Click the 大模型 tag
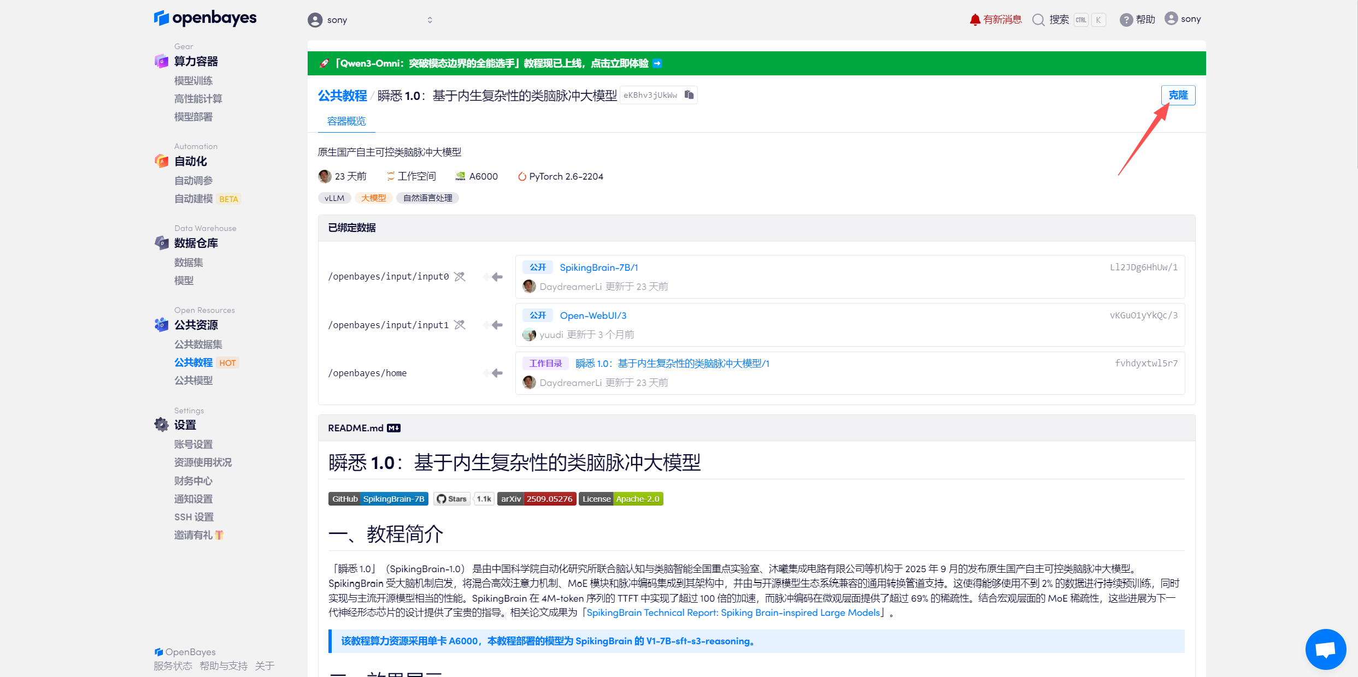The height and width of the screenshot is (677, 1358). point(374,198)
